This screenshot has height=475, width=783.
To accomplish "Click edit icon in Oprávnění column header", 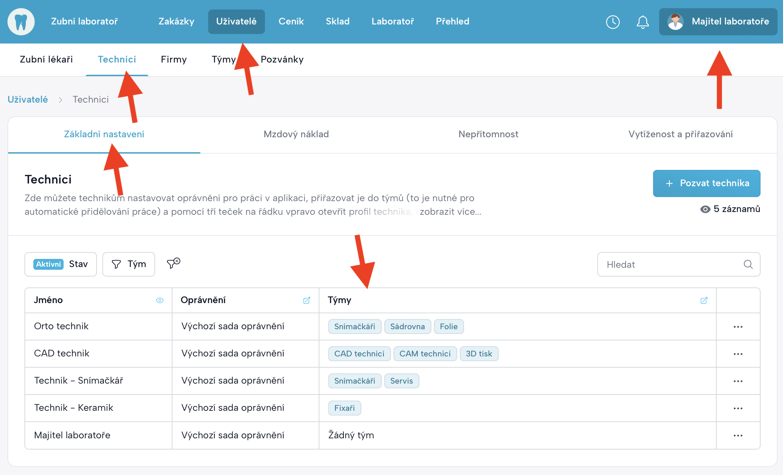I will click(x=306, y=300).
